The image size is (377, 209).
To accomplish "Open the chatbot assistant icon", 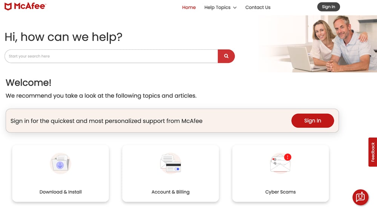I will point(360,197).
